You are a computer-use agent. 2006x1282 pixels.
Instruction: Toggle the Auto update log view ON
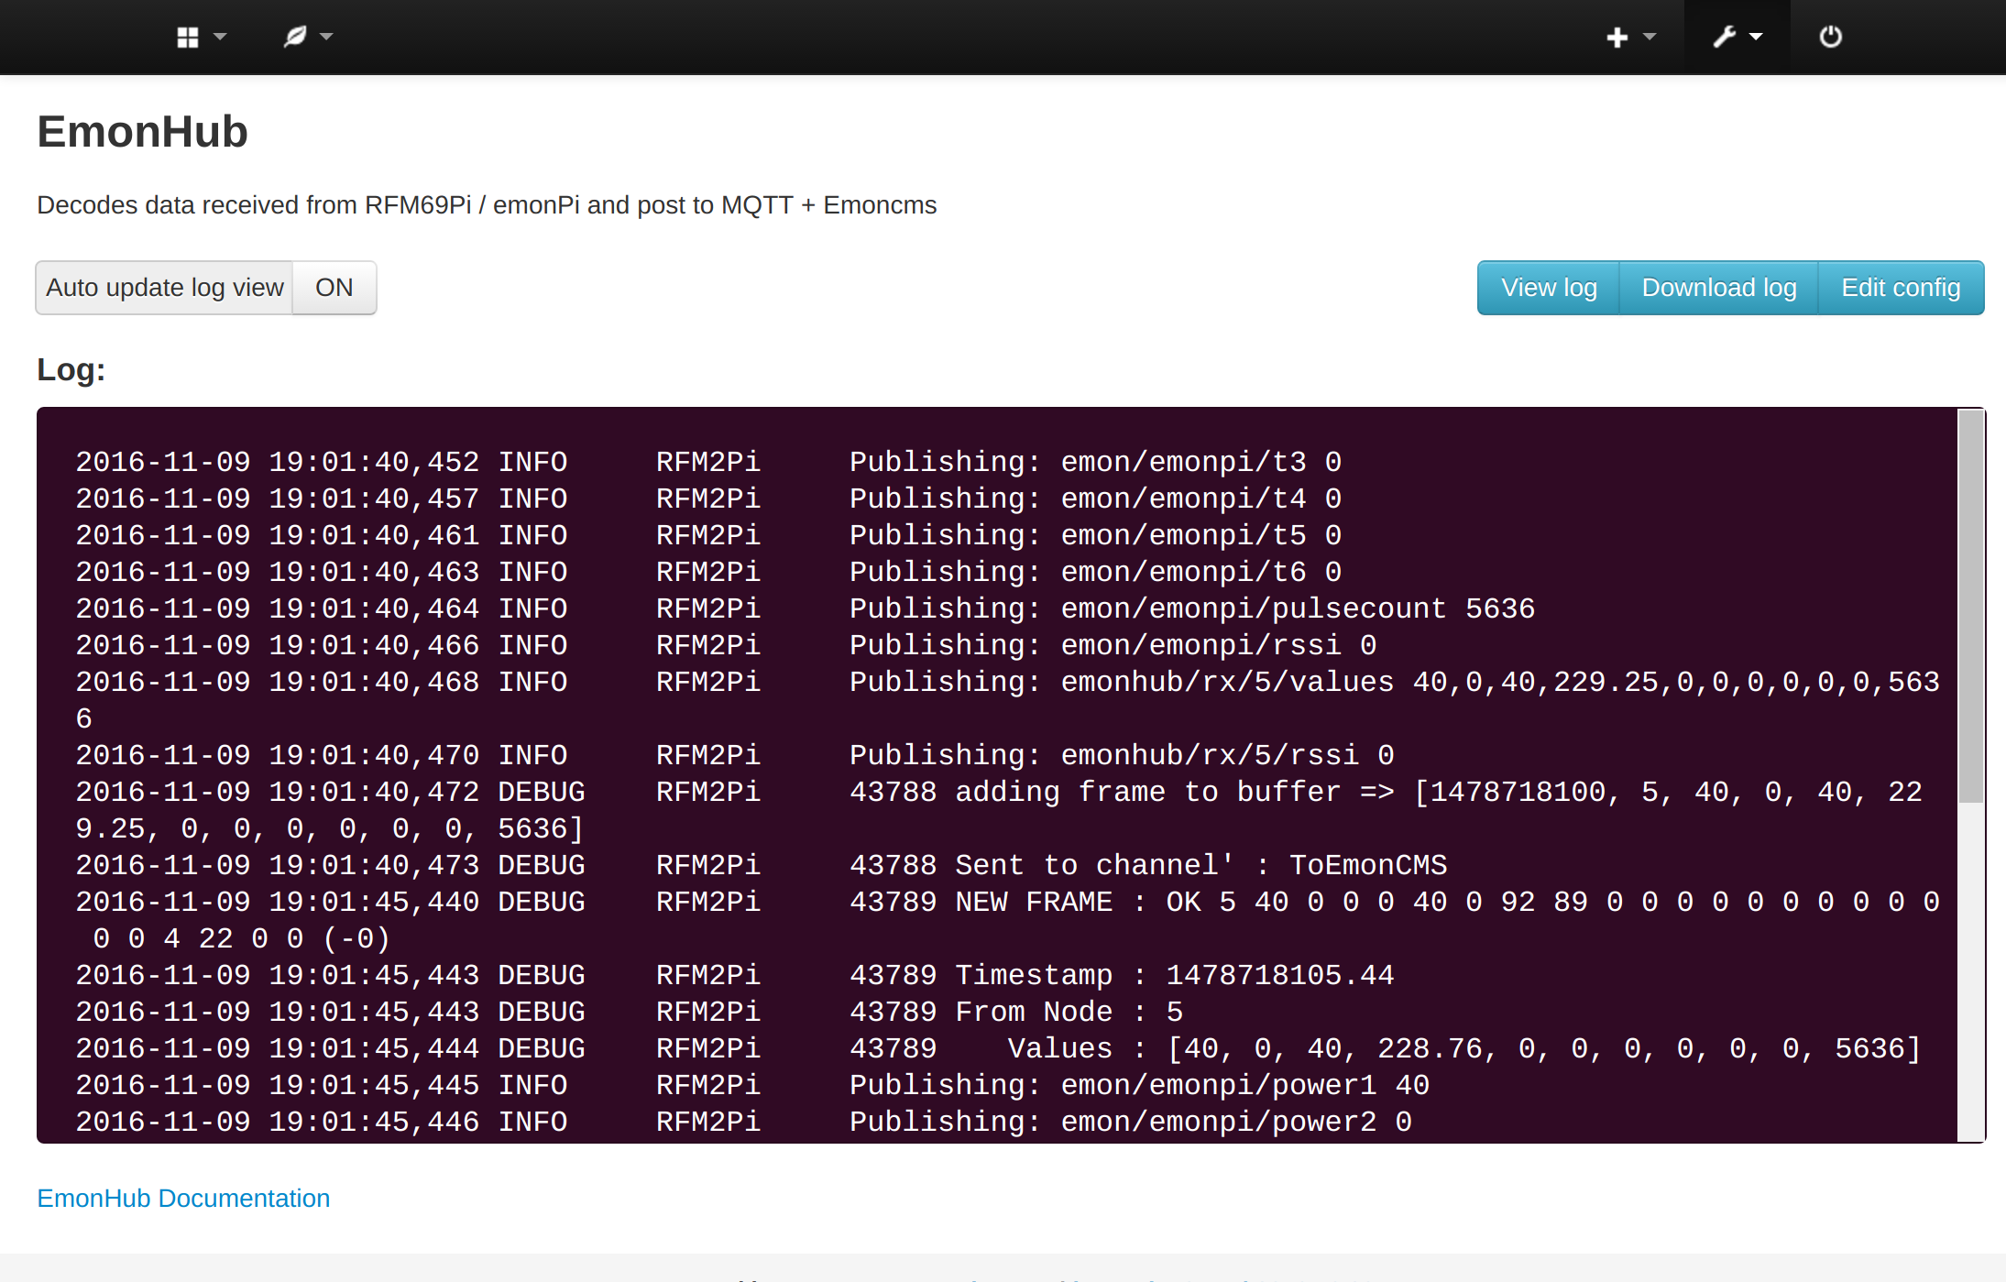pyautogui.click(x=332, y=288)
